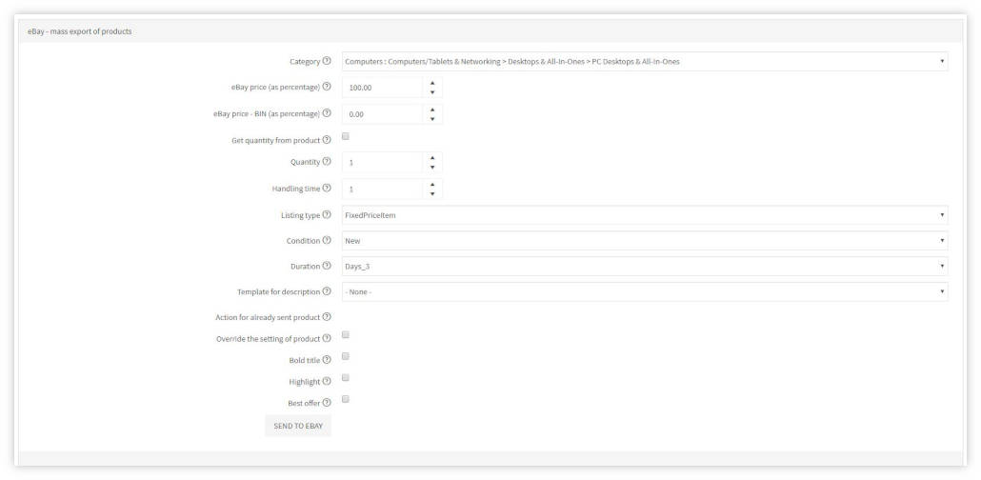Decrease eBay price percentage with down arrow
The width and height of the screenshot is (981, 480).
(432, 92)
